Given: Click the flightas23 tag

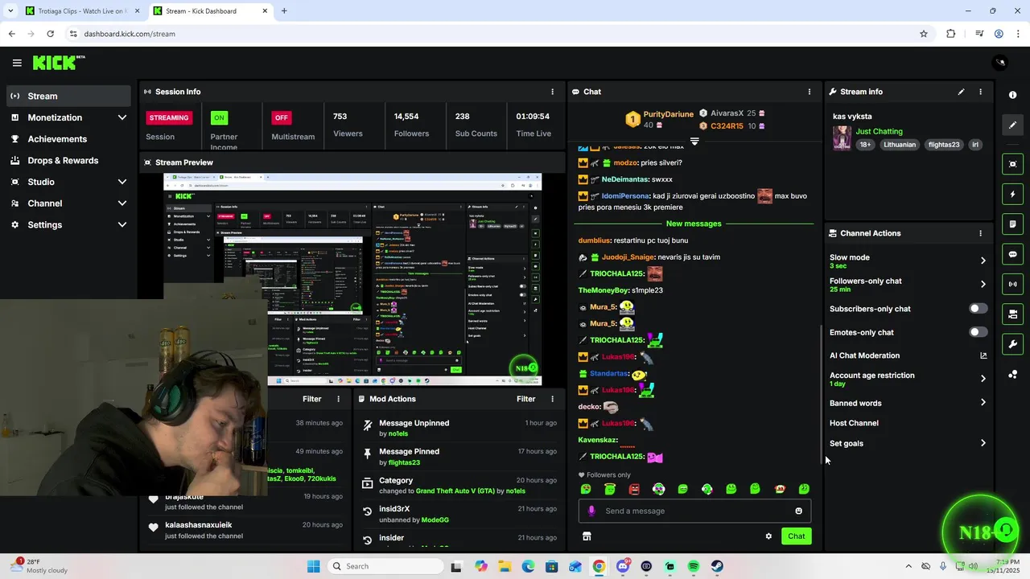Looking at the screenshot, I should point(944,145).
